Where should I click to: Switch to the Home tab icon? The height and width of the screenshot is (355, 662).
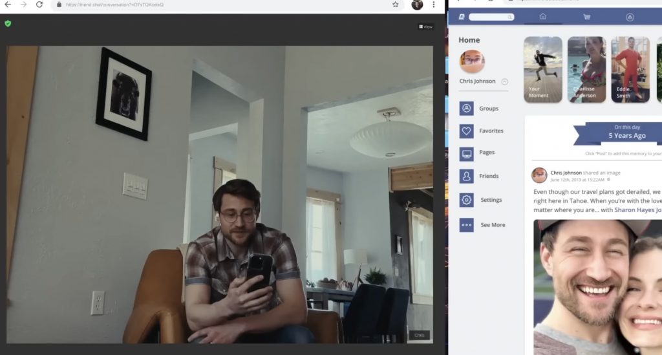[542, 17]
